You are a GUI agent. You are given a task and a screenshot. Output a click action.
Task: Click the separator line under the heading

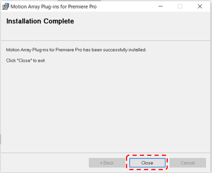105,40
